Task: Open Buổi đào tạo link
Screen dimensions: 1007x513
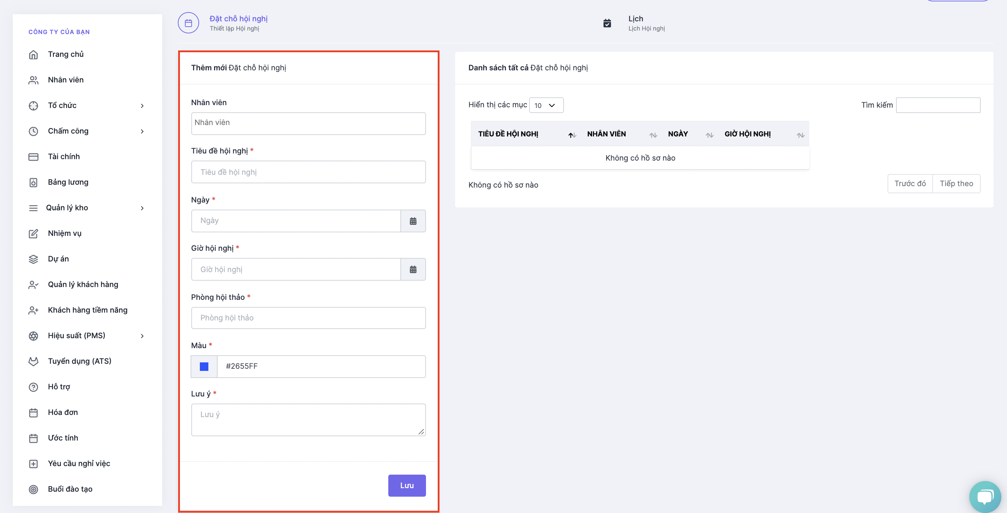Action: [x=70, y=489]
